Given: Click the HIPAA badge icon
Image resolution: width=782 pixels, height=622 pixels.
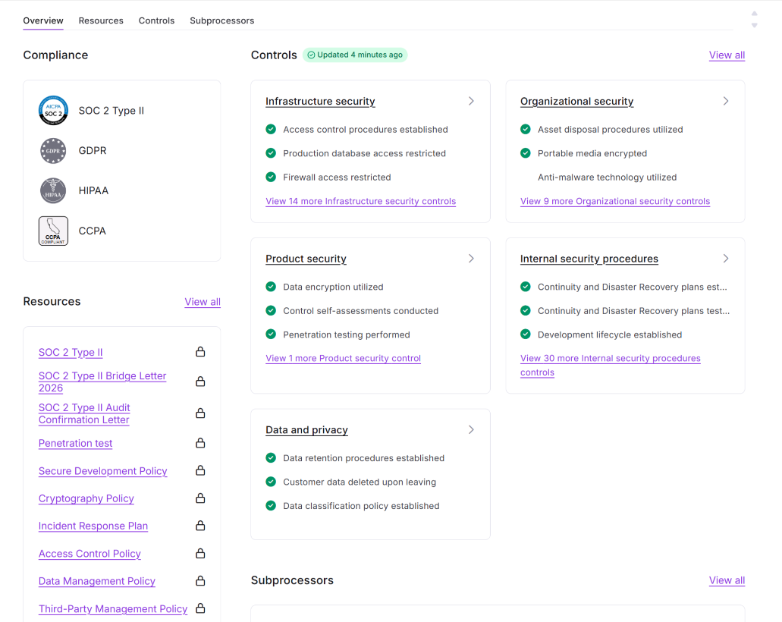Looking at the screenshot, I should coord(53,190).
